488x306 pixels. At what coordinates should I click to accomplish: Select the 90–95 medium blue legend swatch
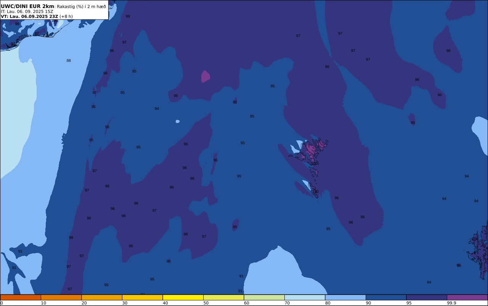tap(386, 297)
